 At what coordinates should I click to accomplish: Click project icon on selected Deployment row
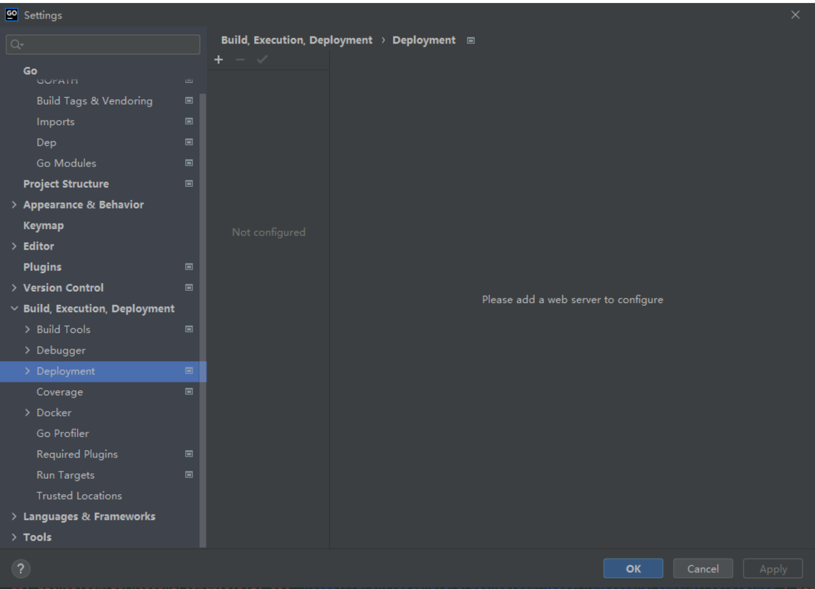pos(189,371)
